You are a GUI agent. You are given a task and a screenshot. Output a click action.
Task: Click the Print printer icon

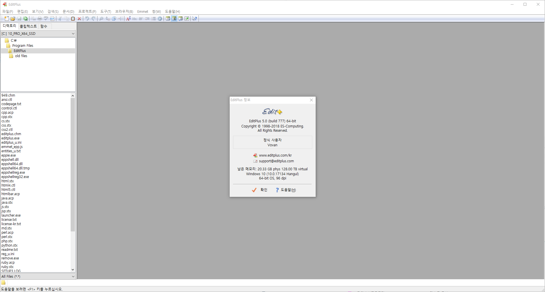click(40, 19)
